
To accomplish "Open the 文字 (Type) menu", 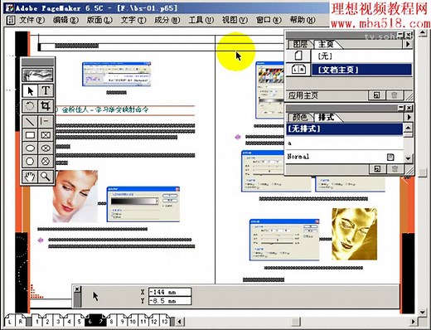I will (133, 20).
